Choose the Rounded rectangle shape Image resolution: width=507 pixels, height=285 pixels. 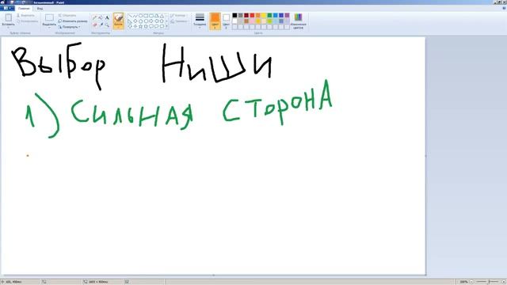151,16
